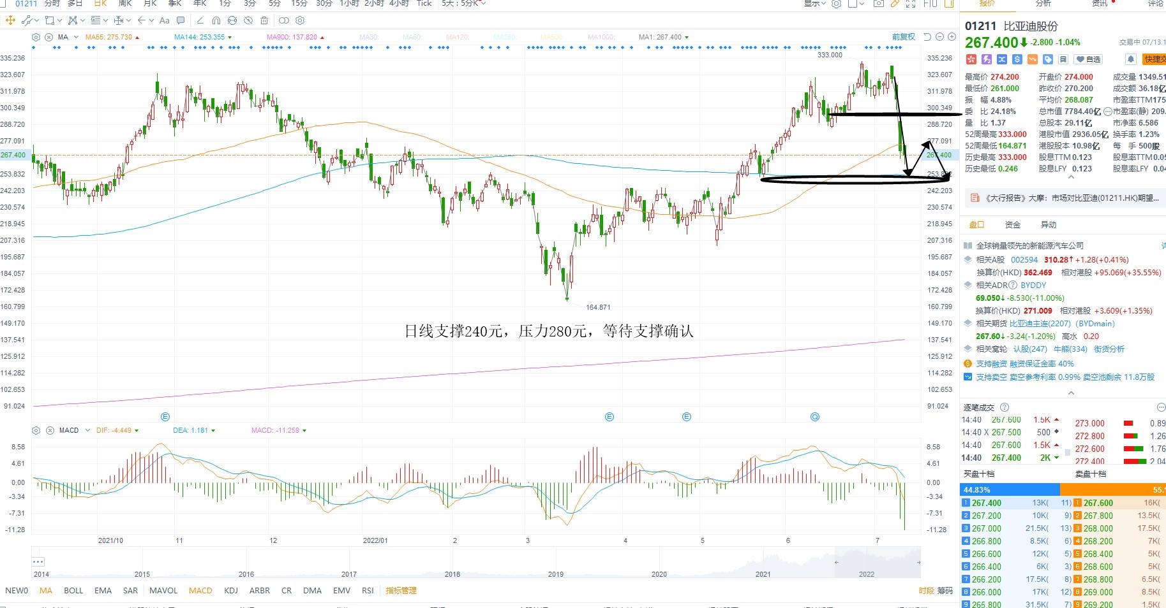
Task: Toggle the SAR indicator
Action: [130, 591]
